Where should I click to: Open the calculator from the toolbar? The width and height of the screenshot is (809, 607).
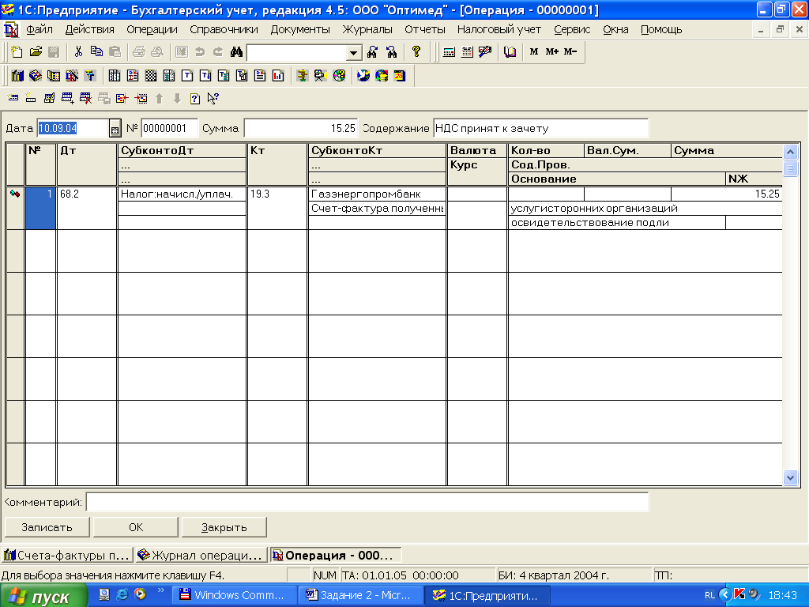coord(449,52)
